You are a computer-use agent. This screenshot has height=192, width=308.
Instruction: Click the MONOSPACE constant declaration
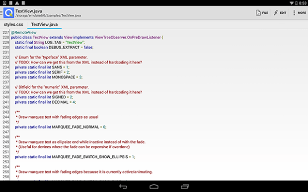click(x=64, y=77)
